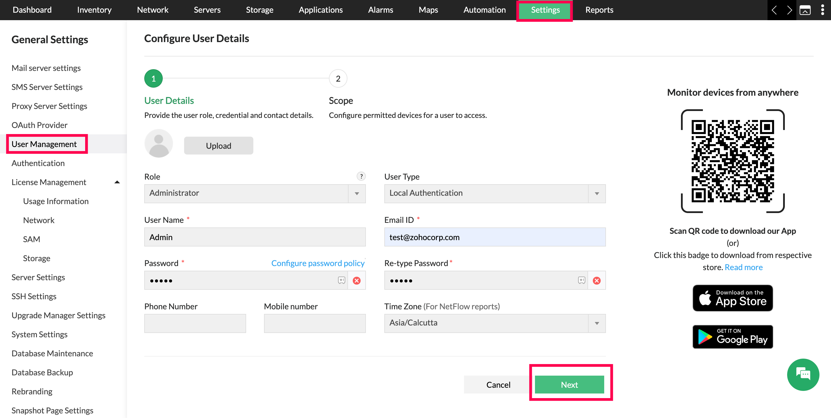Viewport: 831px width, 418px height.
Task: Click the Role help question mark icon
Action: 361,176
